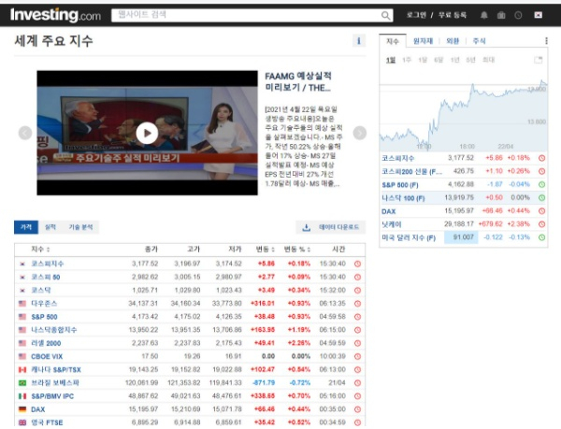Click clock icon in 코스피지수 table row
Screen dimensions: 561x429
click(357, 264)
